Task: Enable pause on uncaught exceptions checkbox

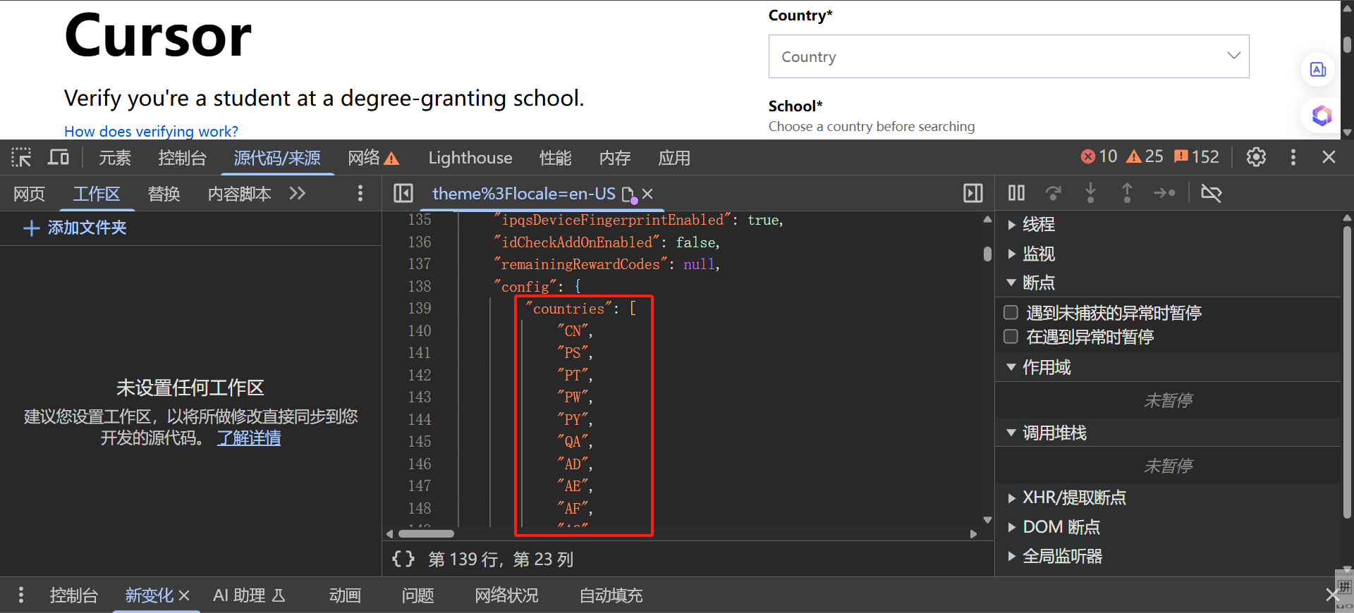Action: pyautogui.click(x=1011, y=312)
